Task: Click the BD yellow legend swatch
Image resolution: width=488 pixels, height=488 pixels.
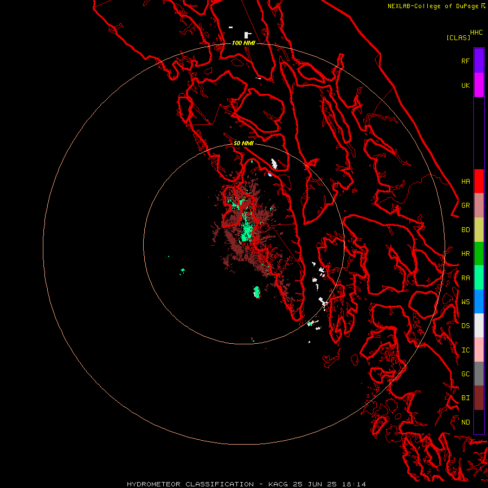Action: tap(479, 230)
